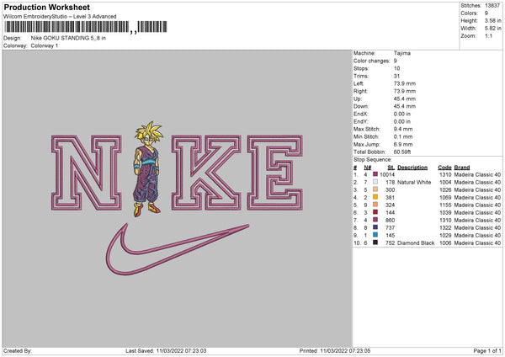Click the Stops value 10

click(396, 68)
